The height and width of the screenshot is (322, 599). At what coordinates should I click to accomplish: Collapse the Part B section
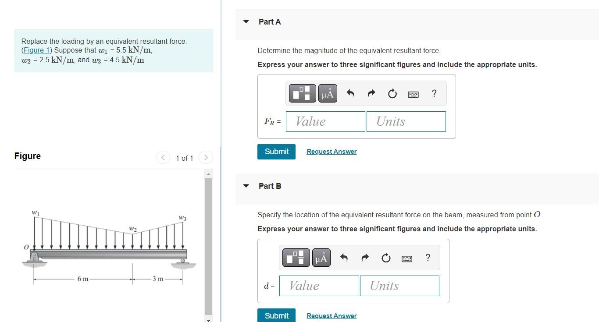pyautogui.click(x=246, y=186)
